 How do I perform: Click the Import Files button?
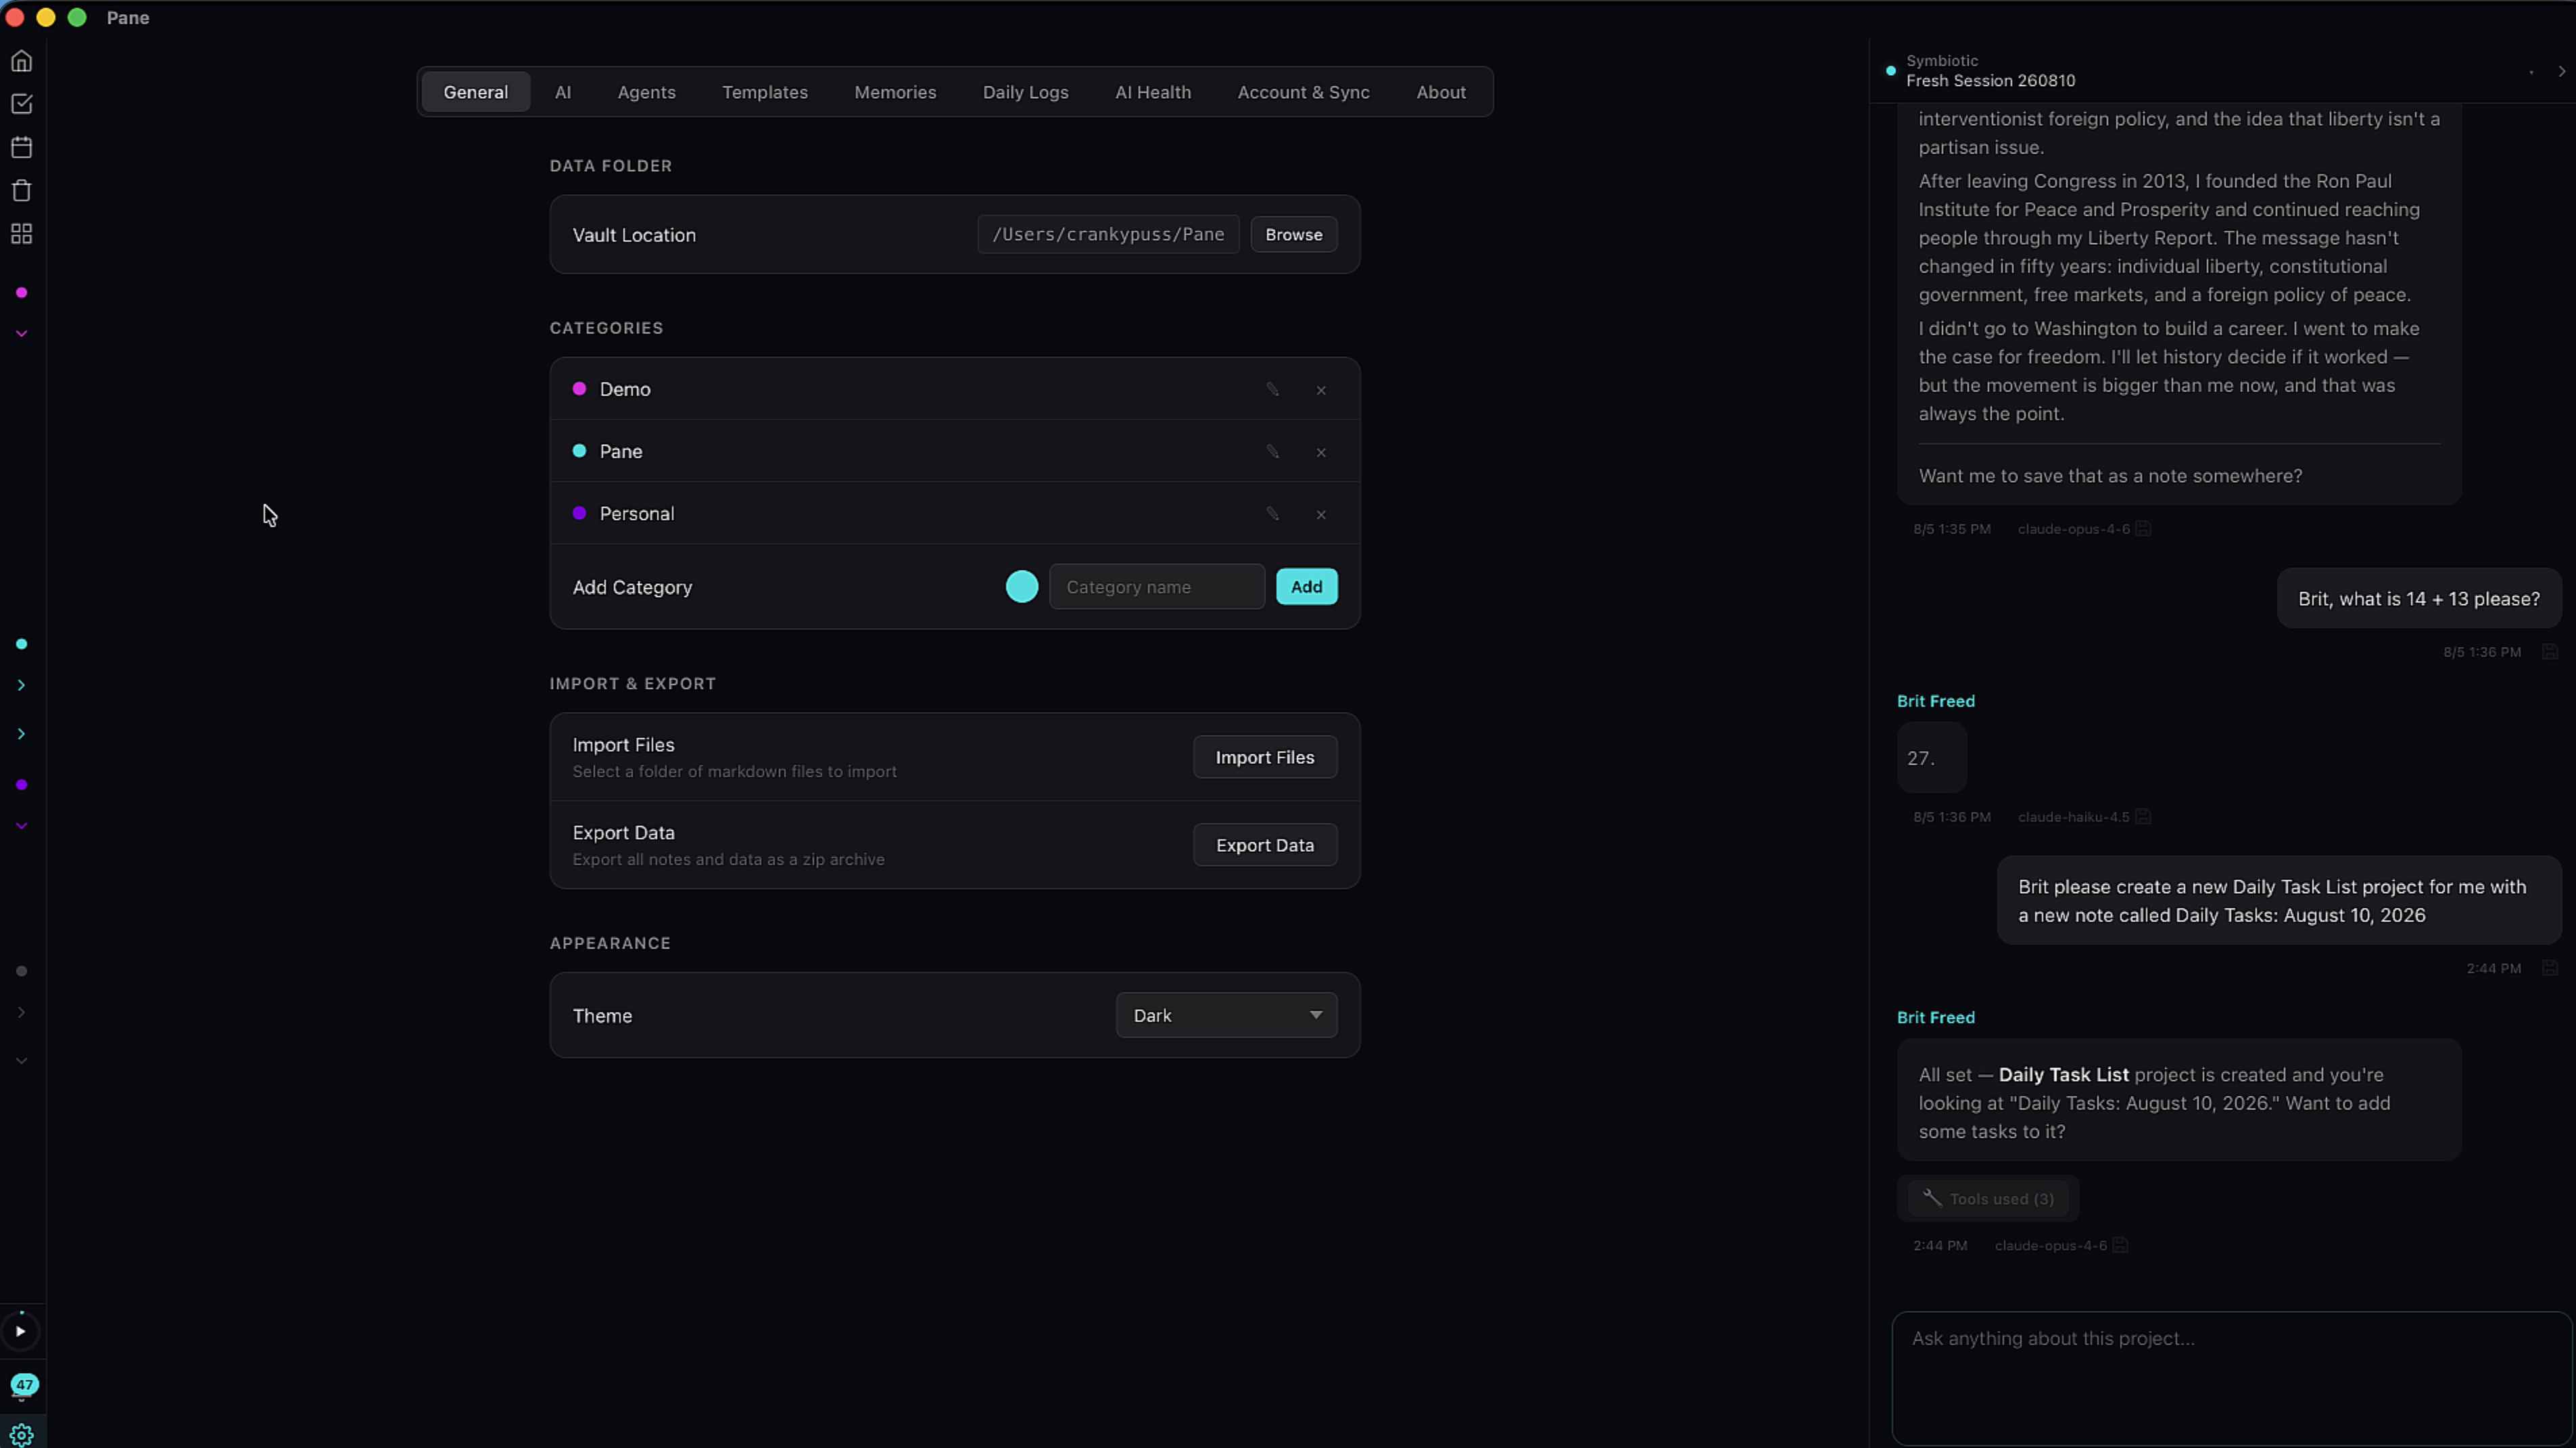click(1265, 757)
